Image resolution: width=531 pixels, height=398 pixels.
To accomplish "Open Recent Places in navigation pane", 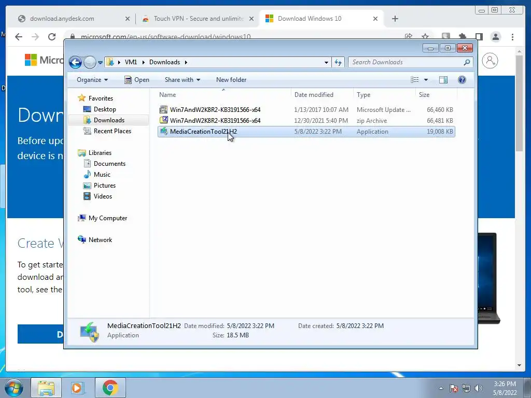I will tap(112, 131).
